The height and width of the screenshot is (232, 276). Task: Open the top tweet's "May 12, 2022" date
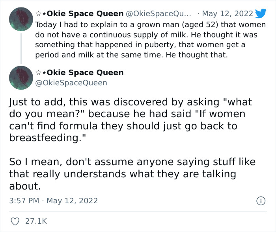[228, 14]
